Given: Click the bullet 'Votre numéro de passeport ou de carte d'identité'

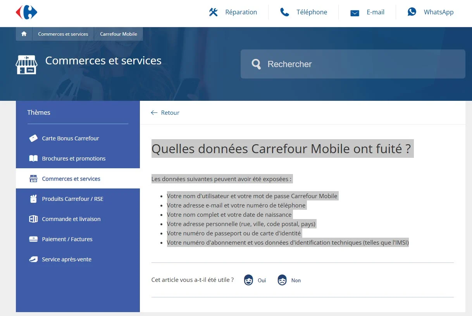Looking at the screenshot, I should (234, 233).
